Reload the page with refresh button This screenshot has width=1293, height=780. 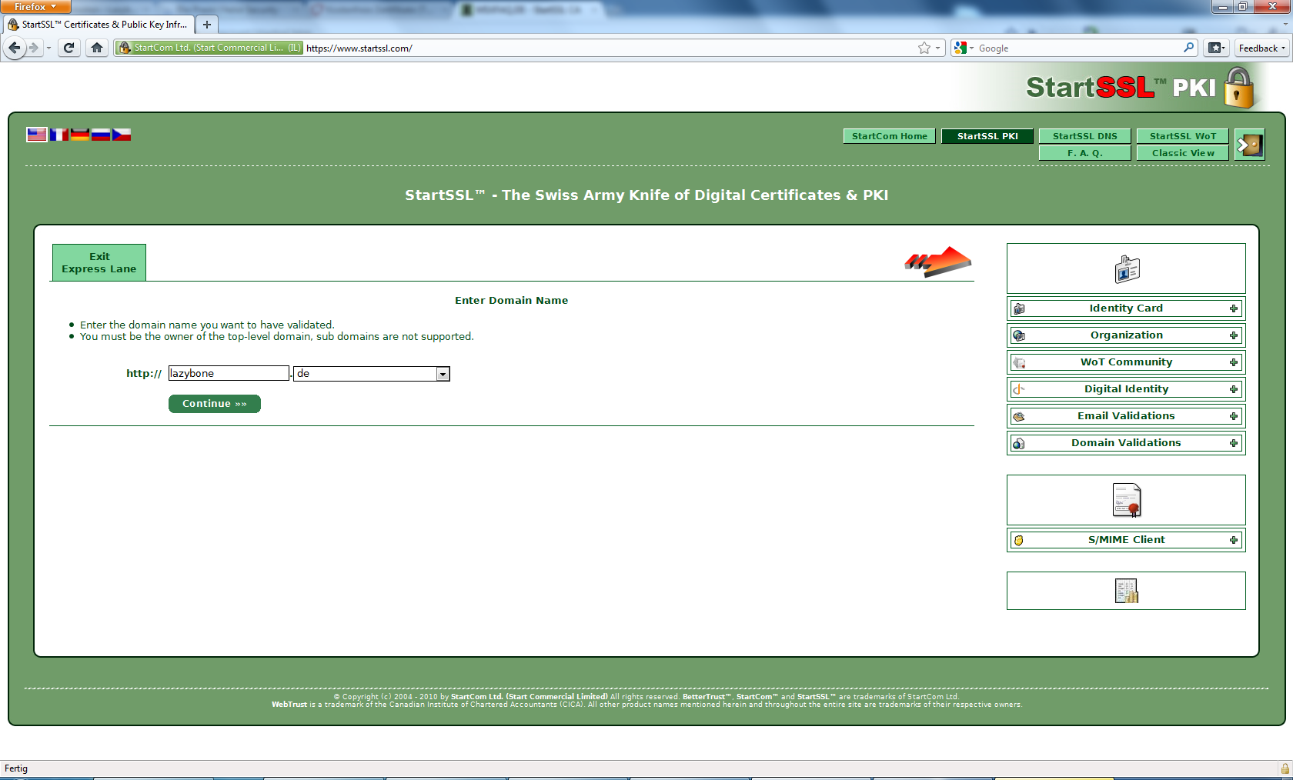click(68, 48)
